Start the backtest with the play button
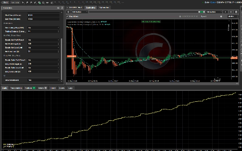 pos(225,12)
